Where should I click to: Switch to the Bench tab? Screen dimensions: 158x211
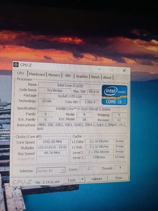[x=95, y=77]
